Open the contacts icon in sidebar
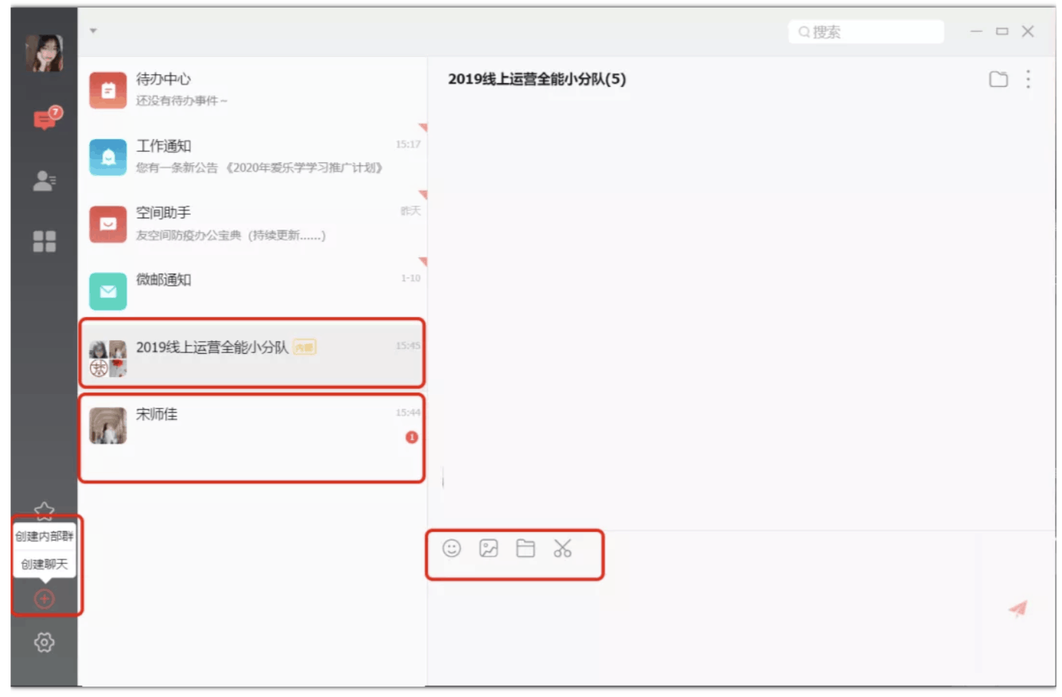 point(44,181)
